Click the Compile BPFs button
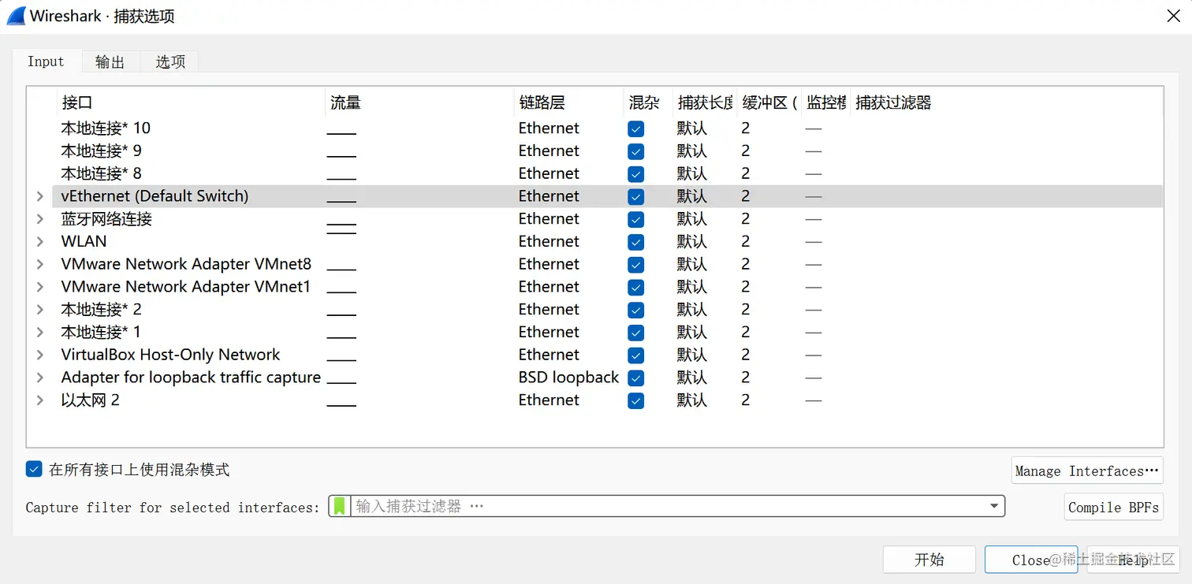1192x584 pixels. click(x=1114, y=507)
